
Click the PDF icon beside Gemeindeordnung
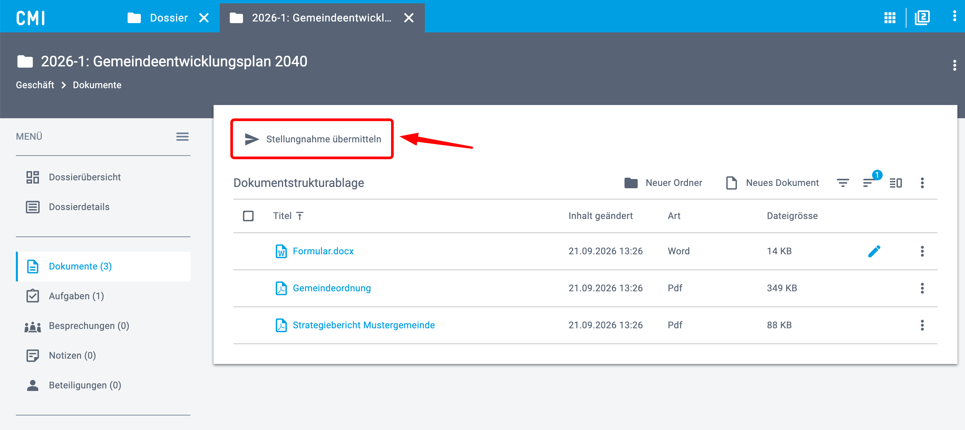281,288
